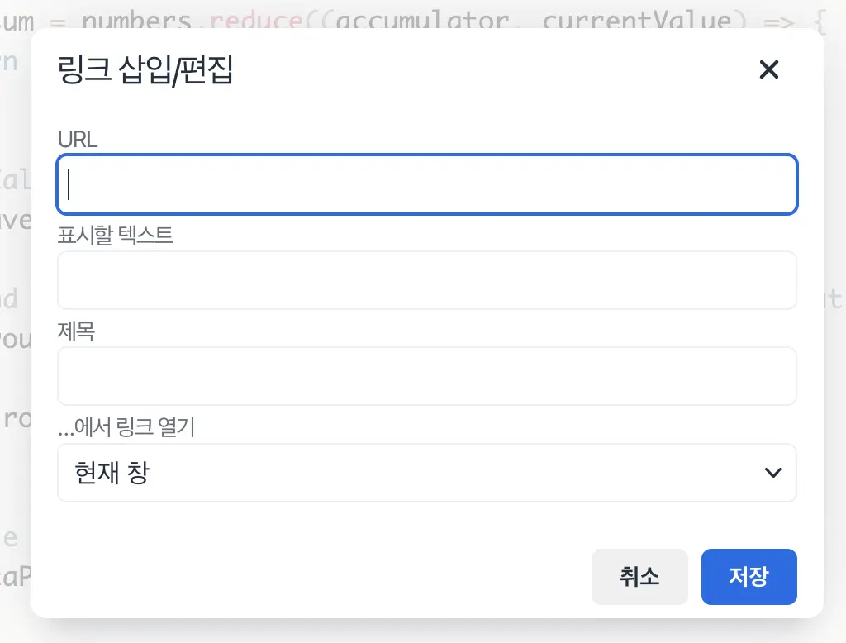Viewport: 846px width, 643px height.
Task: Show options in the link target dropdown
Action: (427, 472)
